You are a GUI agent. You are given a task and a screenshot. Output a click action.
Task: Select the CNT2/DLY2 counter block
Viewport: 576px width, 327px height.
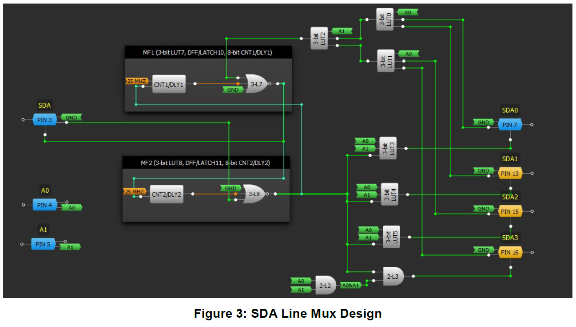click(167, 194)
